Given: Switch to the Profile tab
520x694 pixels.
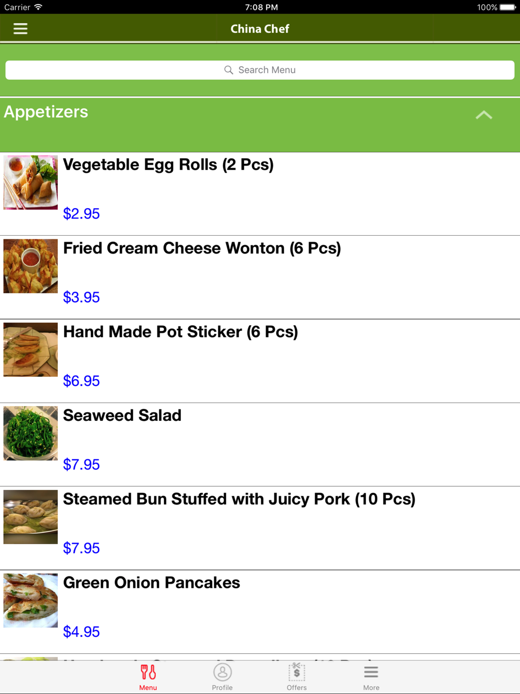Looking at the screenshot, I should 222,677.
